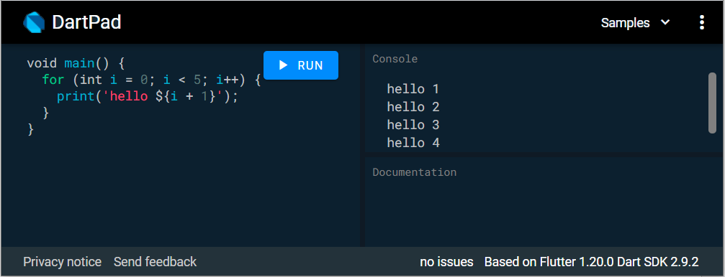Click the Send feedback link
This screenshot has width=725, height=277.
tap(156, 262)
